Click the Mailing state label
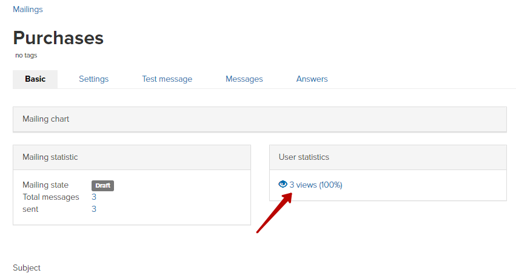 pyautogui.click(x=45, y=185)
